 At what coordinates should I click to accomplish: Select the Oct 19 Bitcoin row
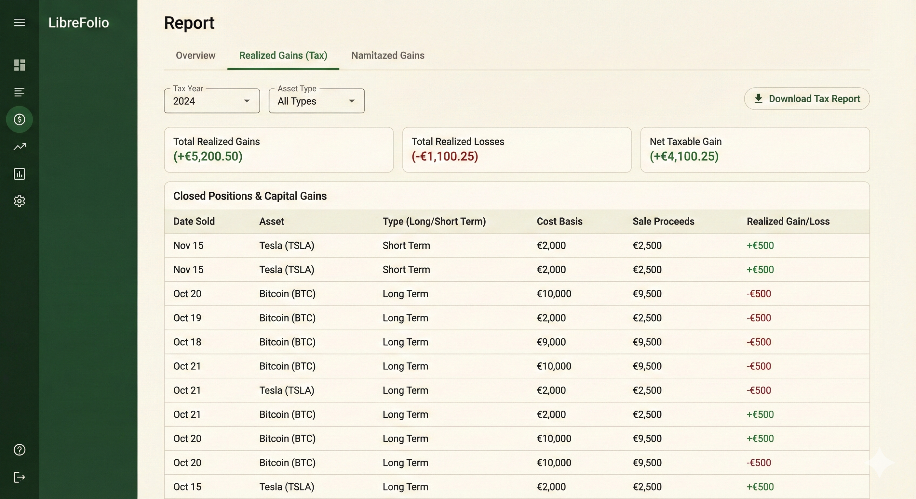tap(516, 318)
